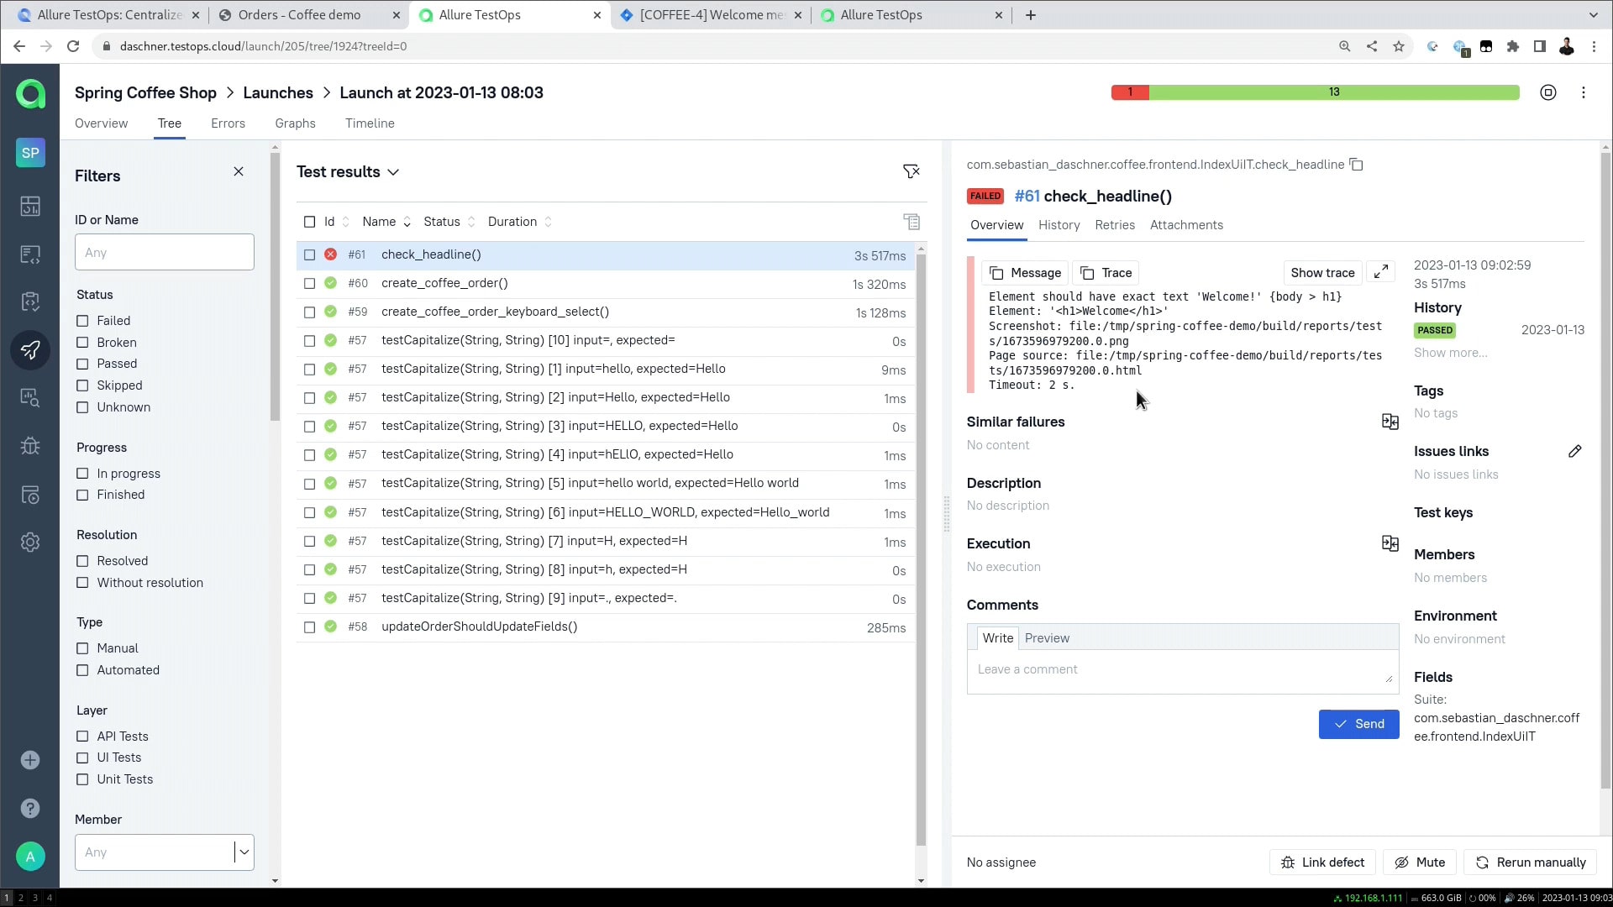Click the tree grouping icon above results
1613x907 pixels.
(x=912, y=222)
